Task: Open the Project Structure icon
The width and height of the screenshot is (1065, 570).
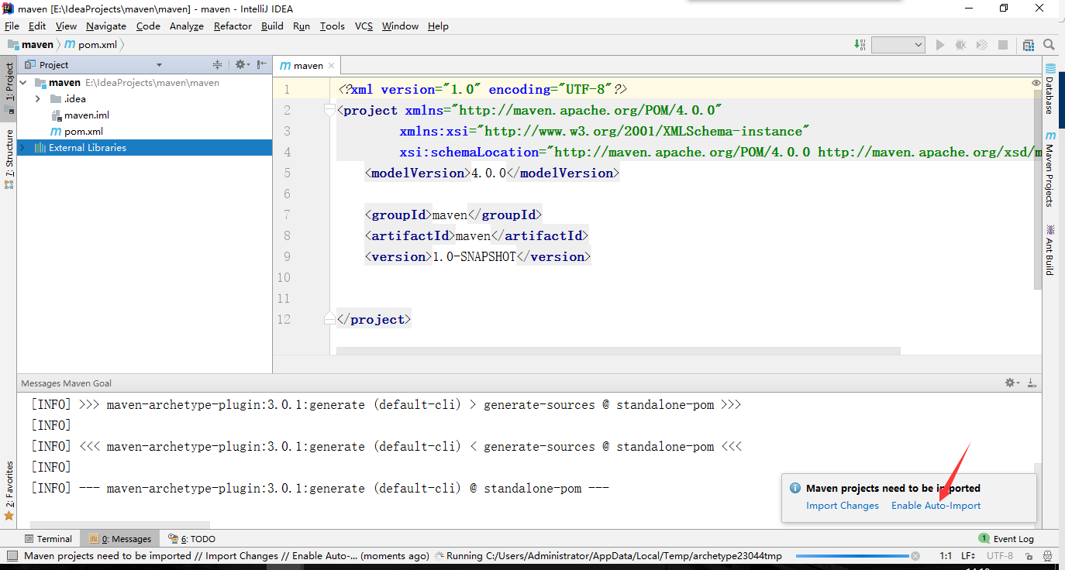Action: (x=1029, y=45)
